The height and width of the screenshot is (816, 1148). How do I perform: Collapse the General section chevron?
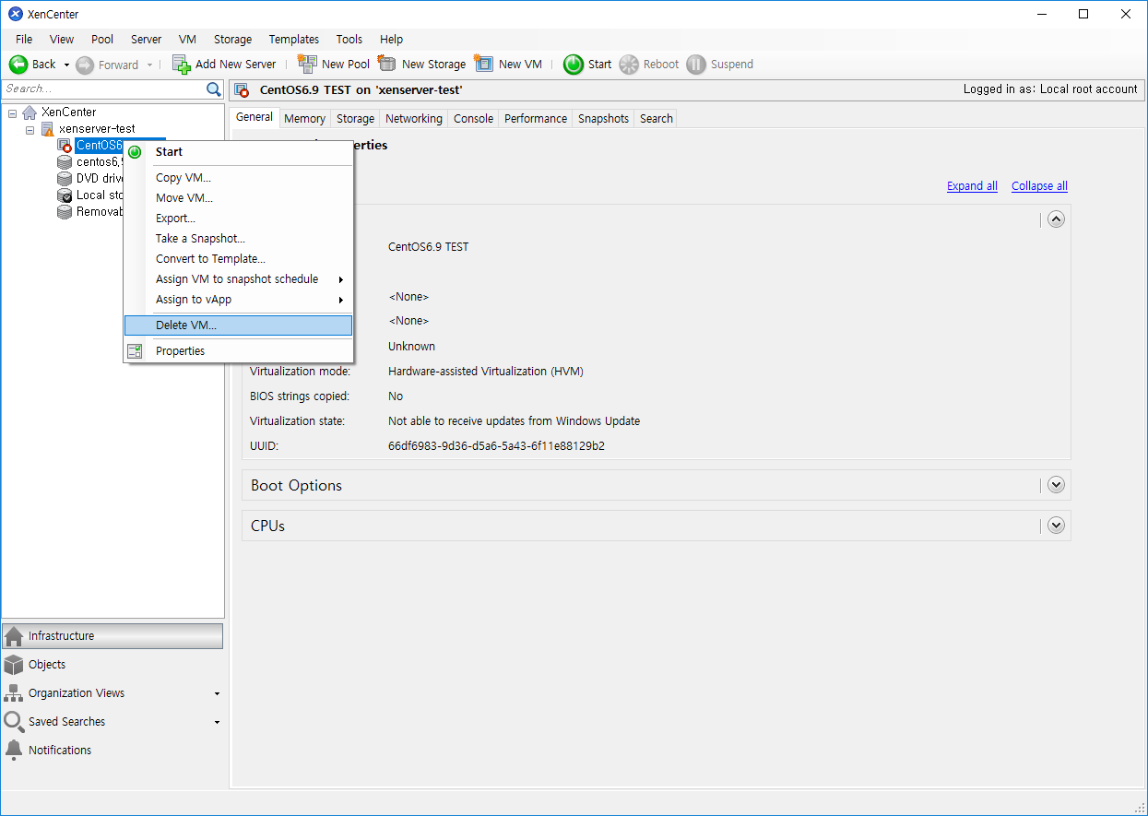[x=1057, y=219]
